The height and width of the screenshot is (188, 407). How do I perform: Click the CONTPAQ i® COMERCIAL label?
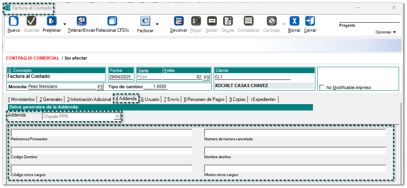coord(32,58)
